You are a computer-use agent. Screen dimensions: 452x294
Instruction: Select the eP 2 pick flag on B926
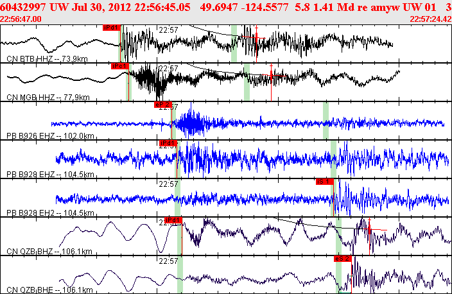pos(163,105)
